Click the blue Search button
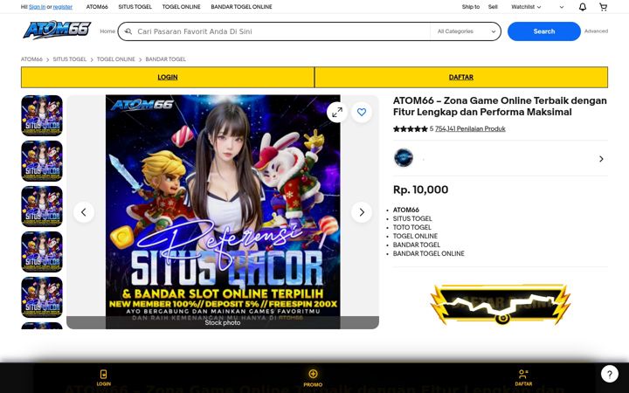The width and height of the screenshot is (629, 393). point(544,31)
